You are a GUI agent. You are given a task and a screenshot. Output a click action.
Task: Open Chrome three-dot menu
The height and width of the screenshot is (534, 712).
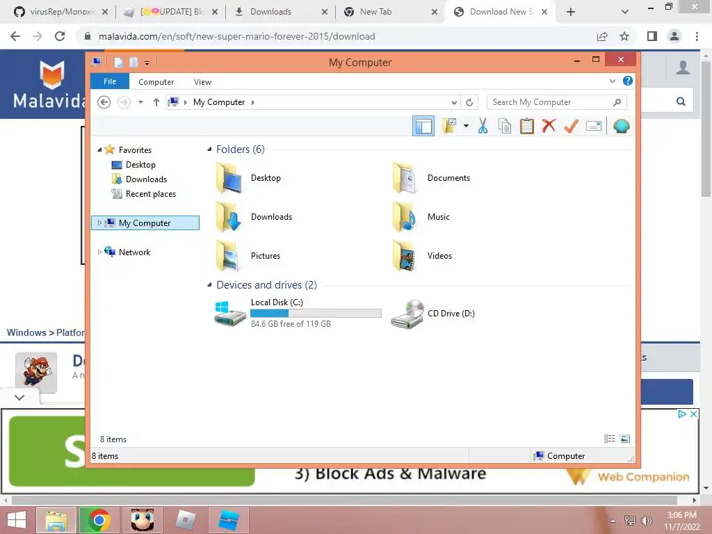tap(697, 36)
